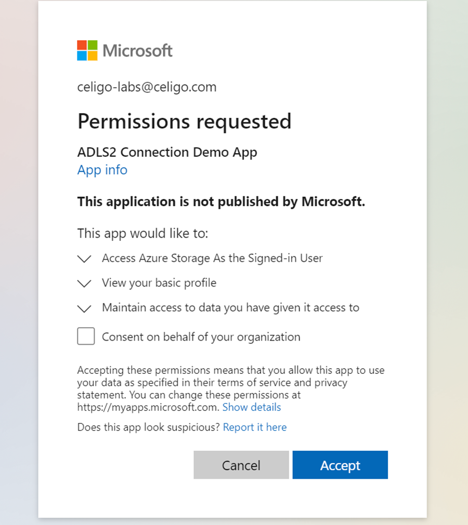This screenshot has width=468, height=525.
Task: Expand Access Azure Storage permission chevron
Action: [84, 259]
